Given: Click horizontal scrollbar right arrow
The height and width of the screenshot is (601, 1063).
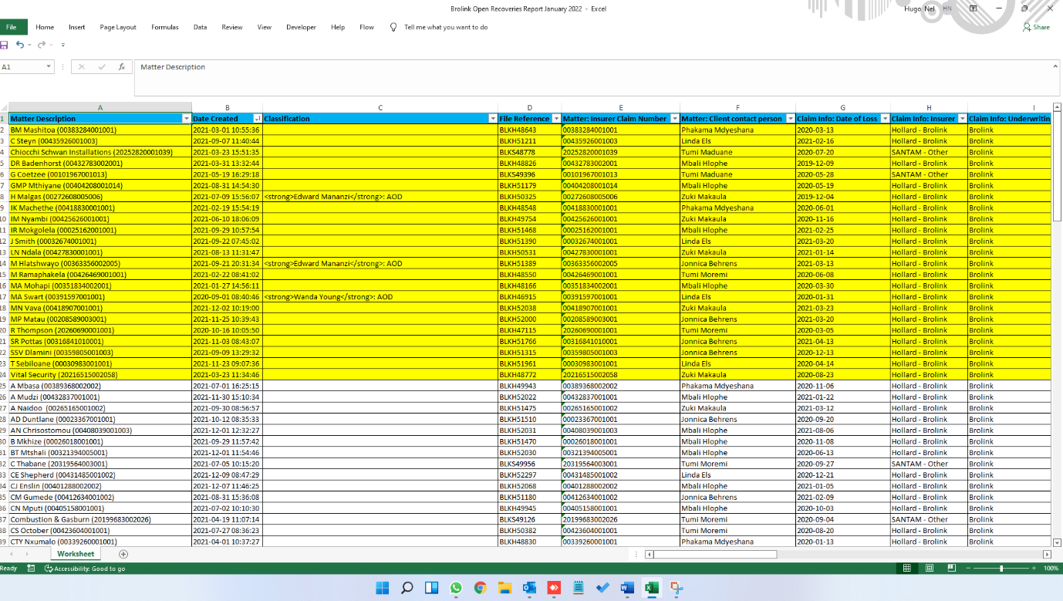Looking at the screenshot, I should click(x=1047, y=554).
